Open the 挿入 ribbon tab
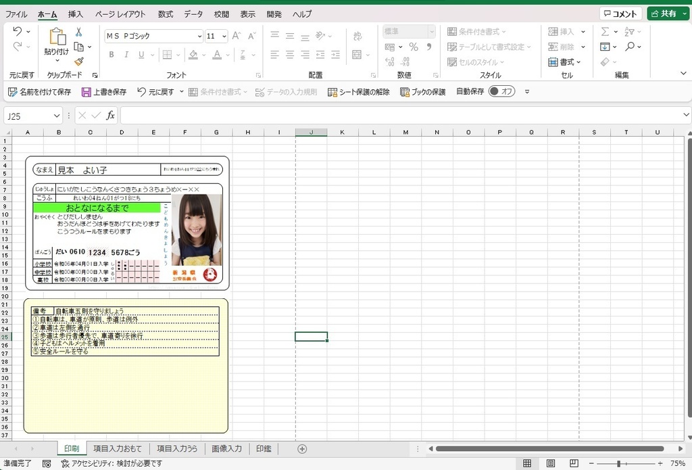The width and height of the screenshot is (692, 470). 76,14
